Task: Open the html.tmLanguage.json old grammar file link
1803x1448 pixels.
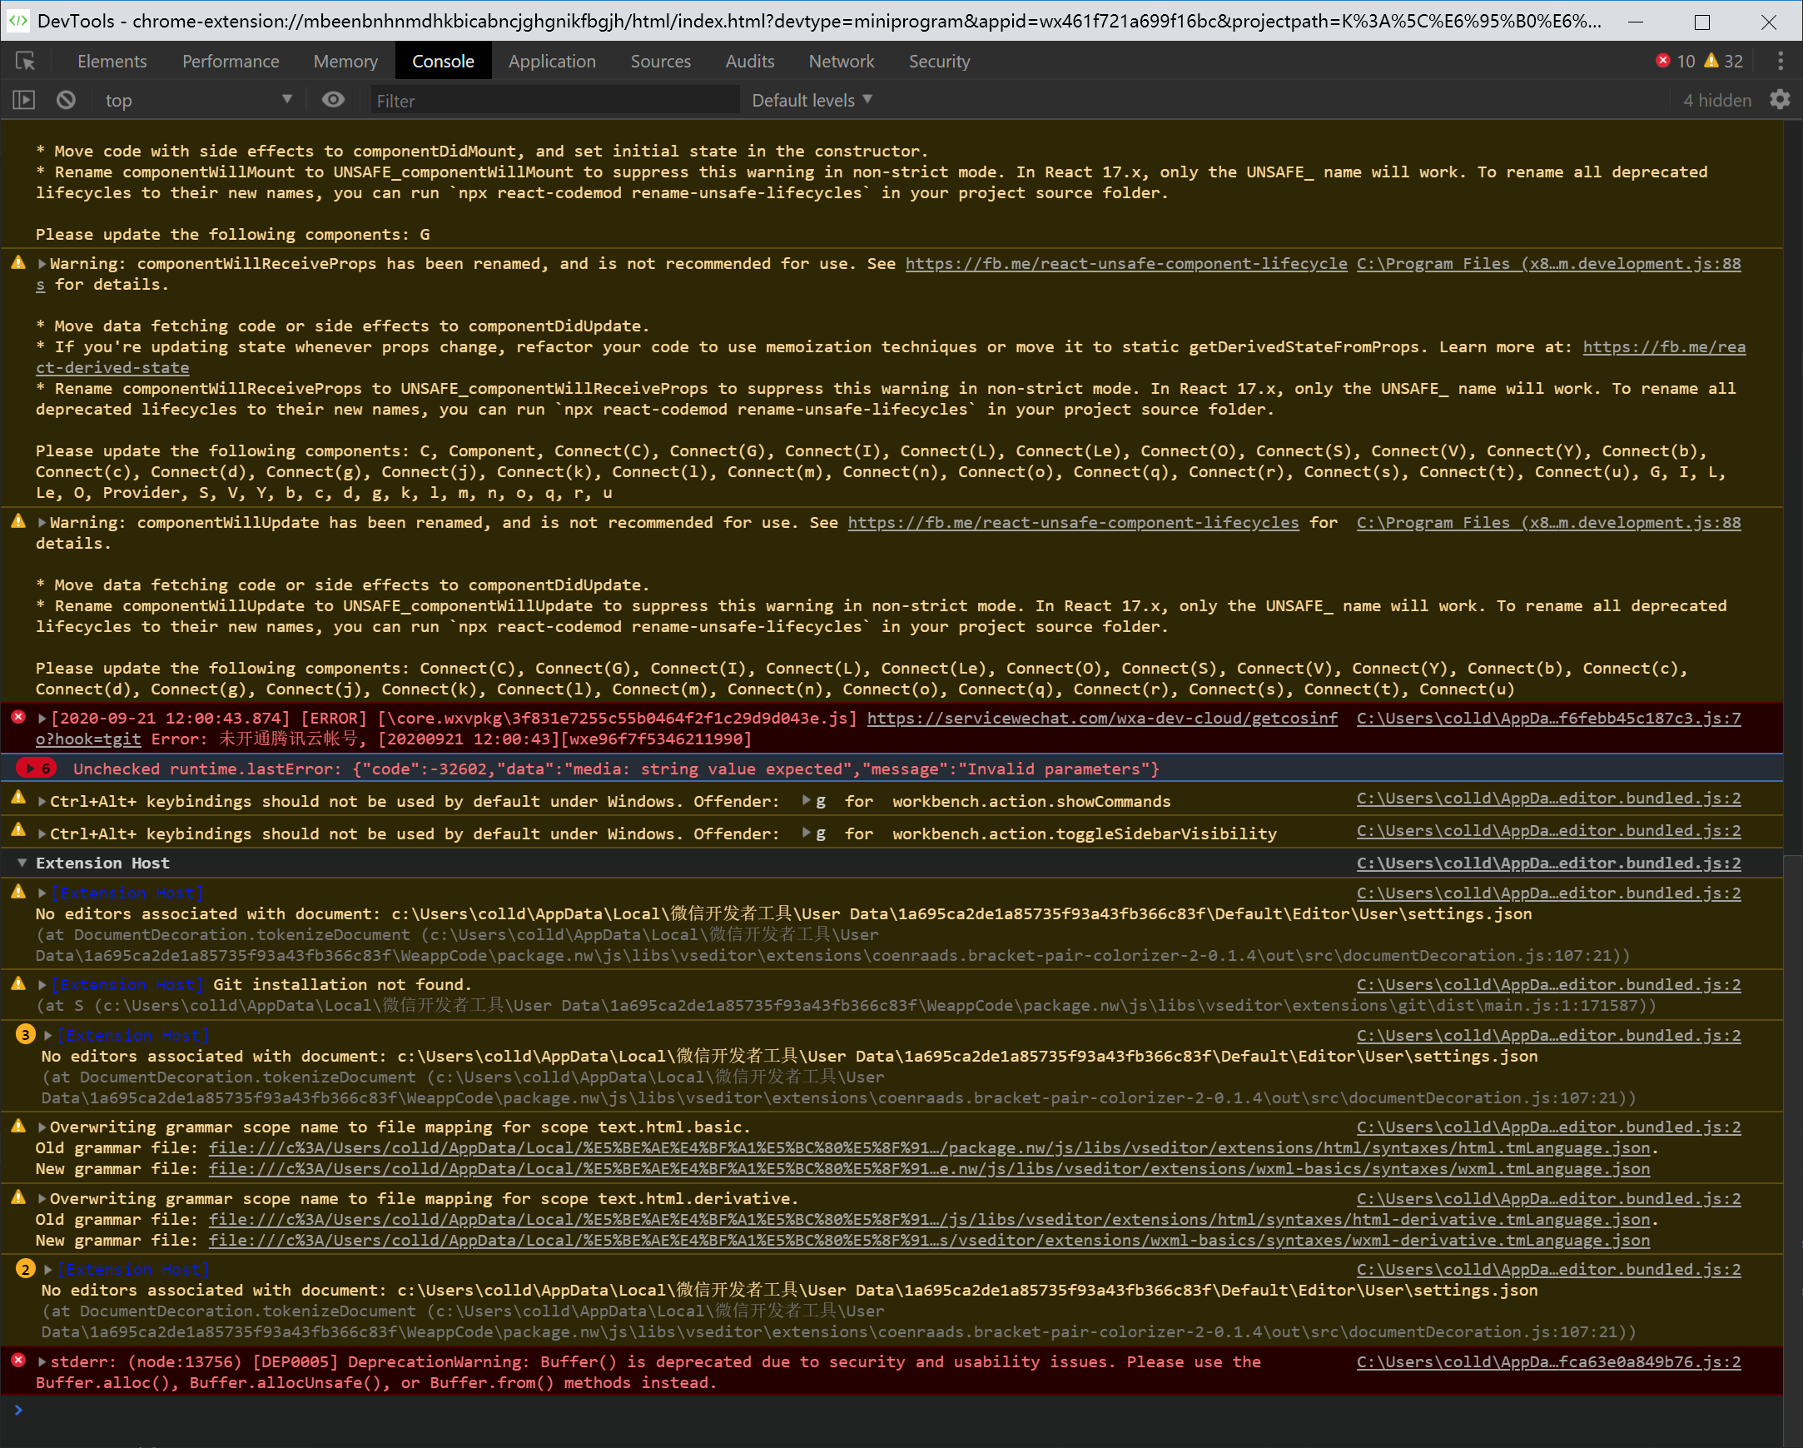Action: point(928,1148)
